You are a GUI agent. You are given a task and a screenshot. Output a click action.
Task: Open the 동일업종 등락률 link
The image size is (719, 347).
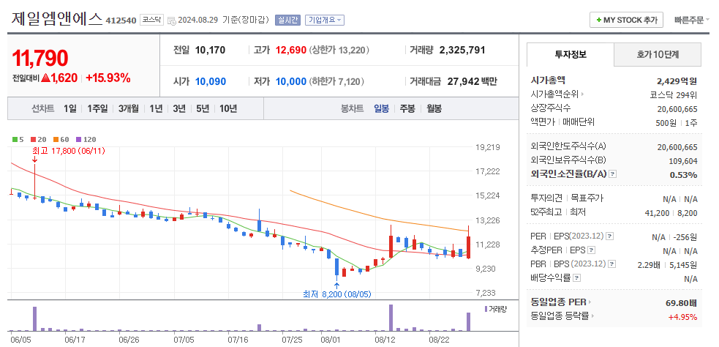[x=561, y=316]
